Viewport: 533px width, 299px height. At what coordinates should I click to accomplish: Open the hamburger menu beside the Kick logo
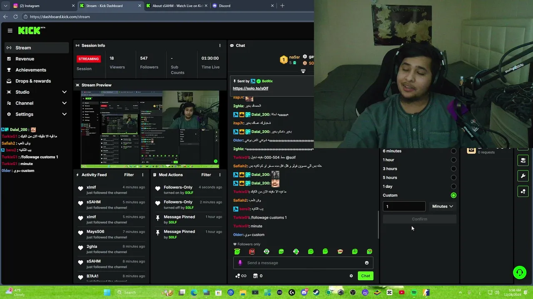click(x=10, y=31)
